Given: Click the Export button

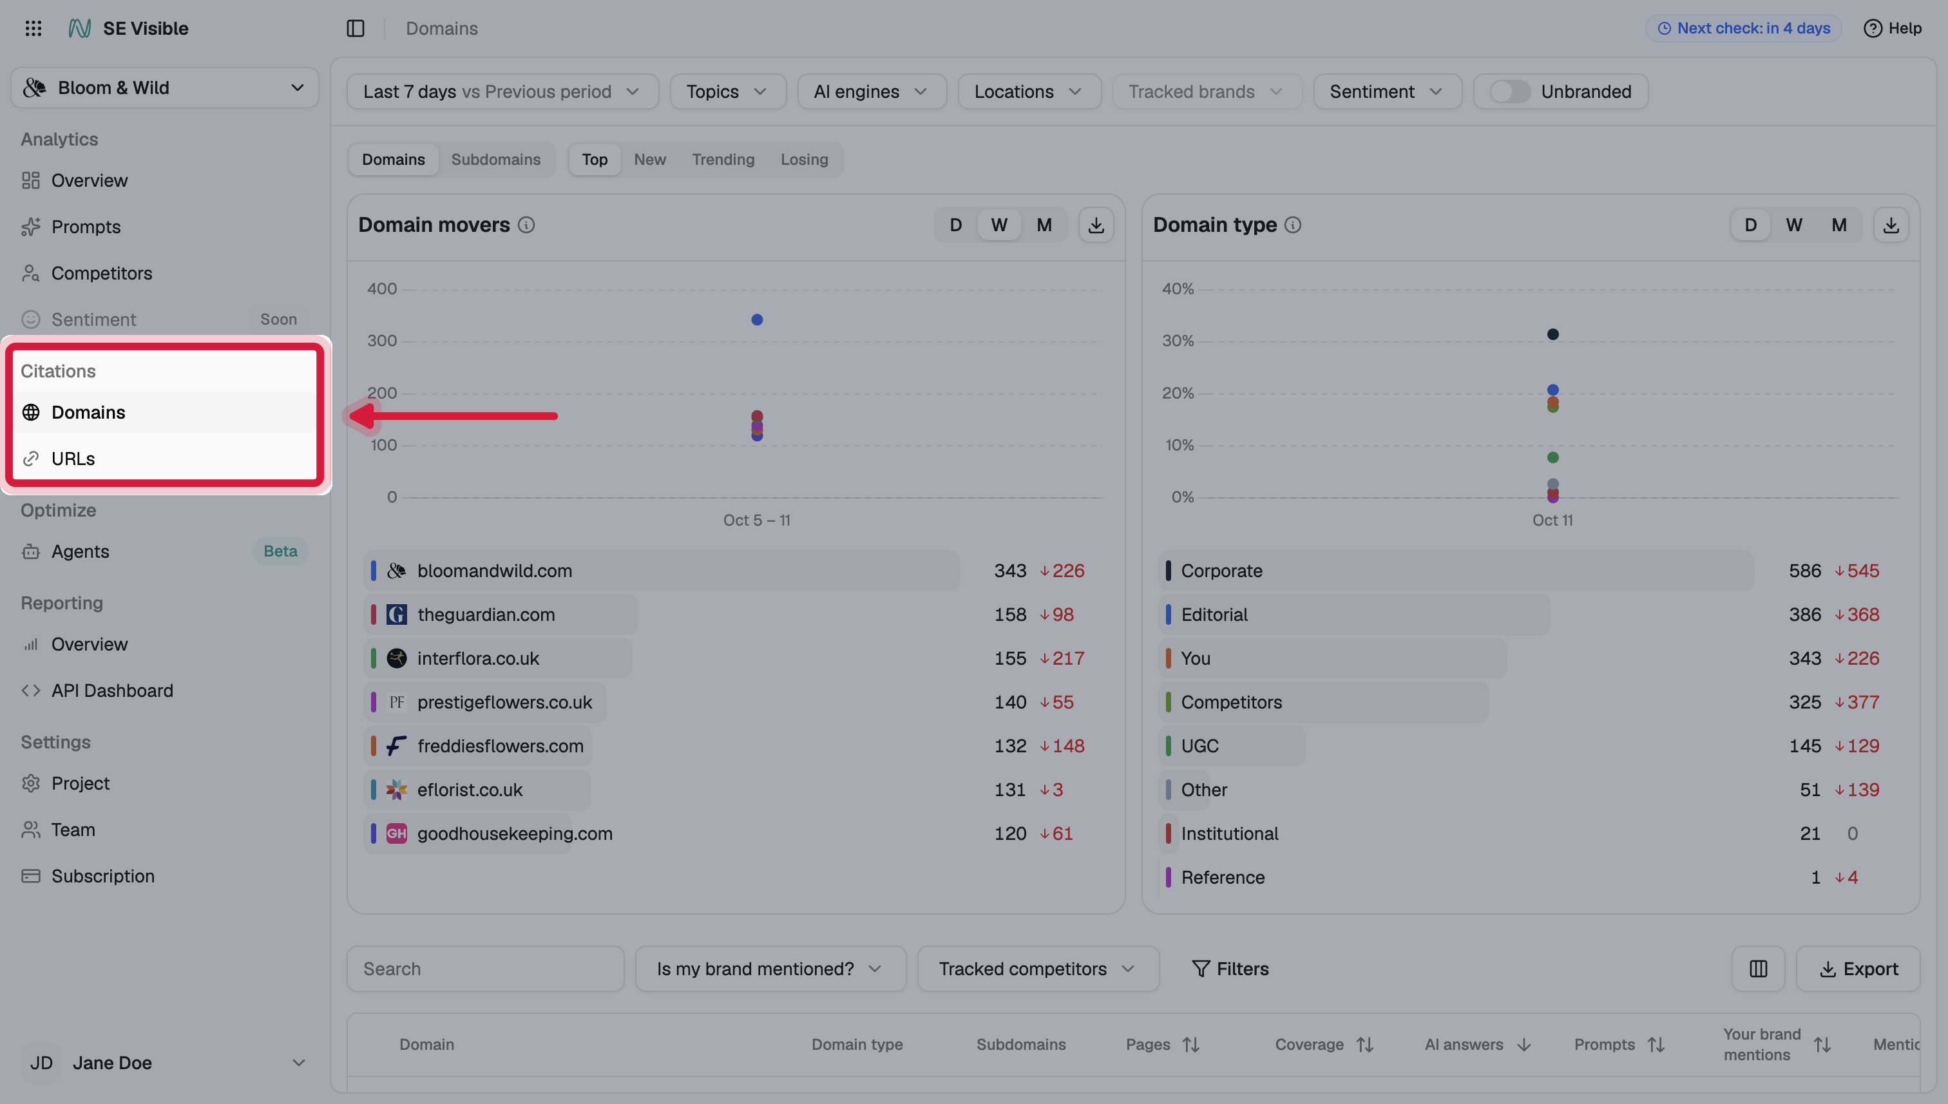Looking at the screenshot, I should 1858,968.
